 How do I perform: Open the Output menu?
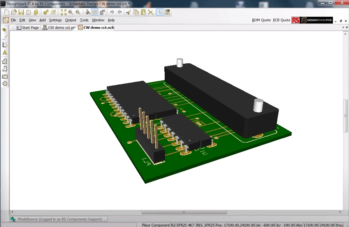tap(71, 20)
